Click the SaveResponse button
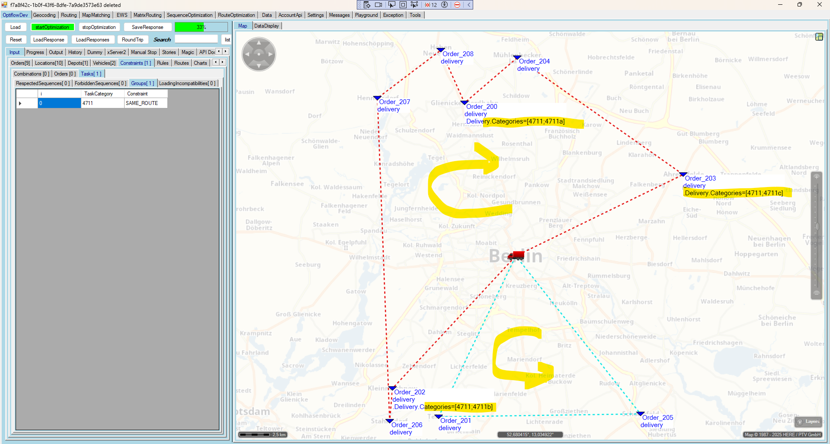This screenshot has width=830, height=444. click(147, 27)
